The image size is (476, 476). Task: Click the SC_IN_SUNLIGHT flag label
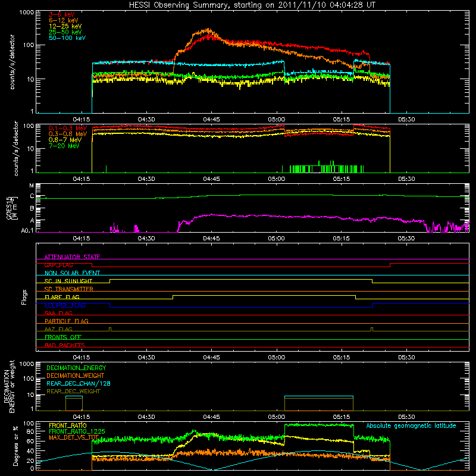click(68, 281)
